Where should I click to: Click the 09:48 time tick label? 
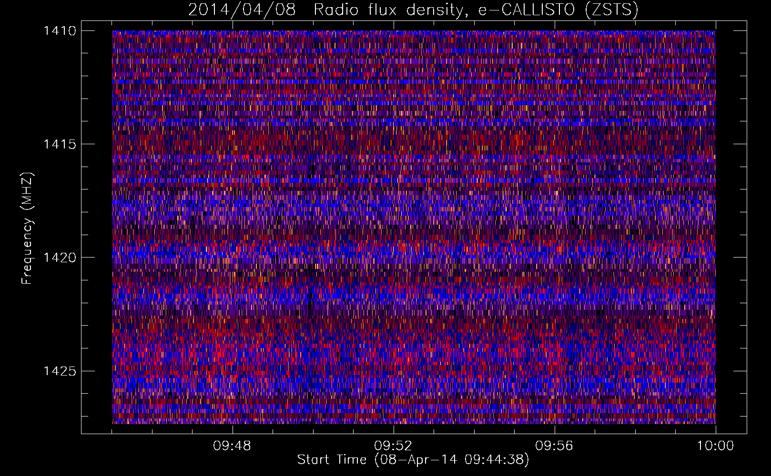click(232, 446)
